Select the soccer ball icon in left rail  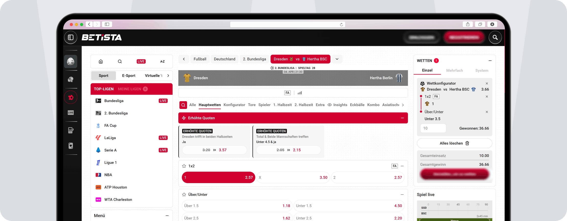pyautogui.click(x=71, y=97)
